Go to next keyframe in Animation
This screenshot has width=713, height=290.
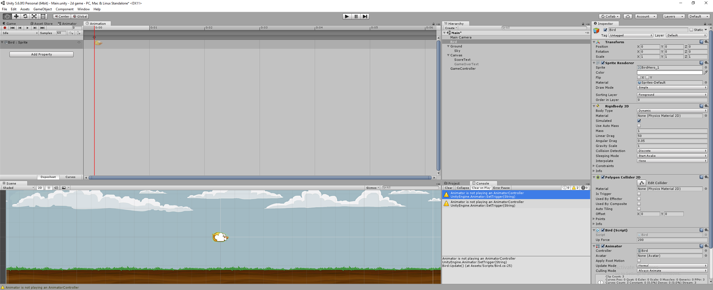(35, 28)
